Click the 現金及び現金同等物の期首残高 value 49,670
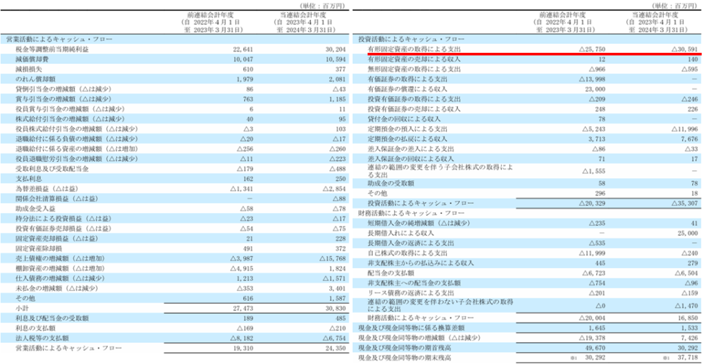The height and width of the screenshot is (364, 703). point(582,347)
